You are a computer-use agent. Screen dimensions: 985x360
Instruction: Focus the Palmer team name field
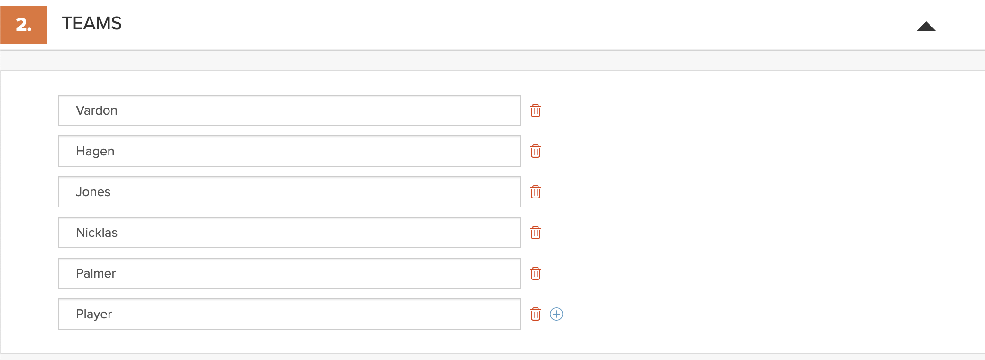click(290, 273)
